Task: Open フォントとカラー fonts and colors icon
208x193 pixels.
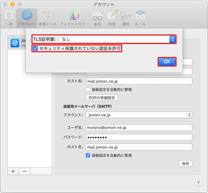Action: [x=74, y=18]
